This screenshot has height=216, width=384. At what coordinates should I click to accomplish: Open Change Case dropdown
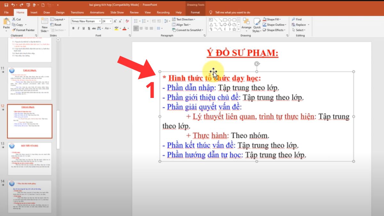107,28
